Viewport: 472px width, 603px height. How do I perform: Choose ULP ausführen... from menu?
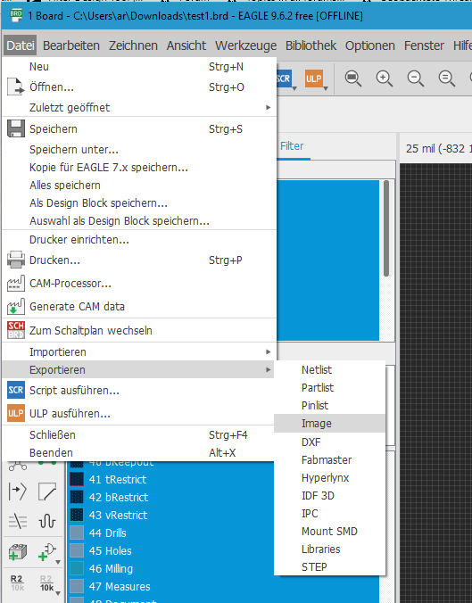139,413
